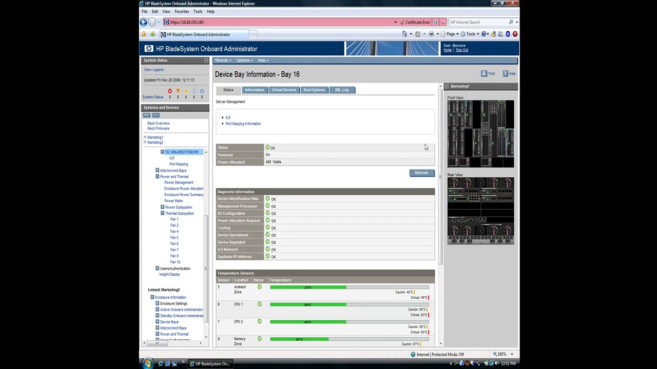Image resolution: width=657 pixels, height=369 pixels.
Task: Click the Bluetooth toolbar icon
Action: click(508, 34)
